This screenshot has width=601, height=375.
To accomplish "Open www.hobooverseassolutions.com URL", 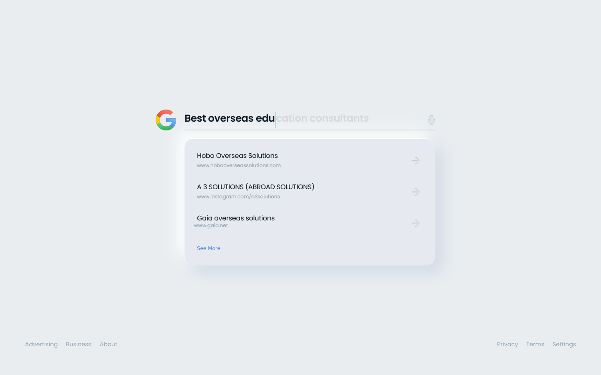I will point(239,165).
